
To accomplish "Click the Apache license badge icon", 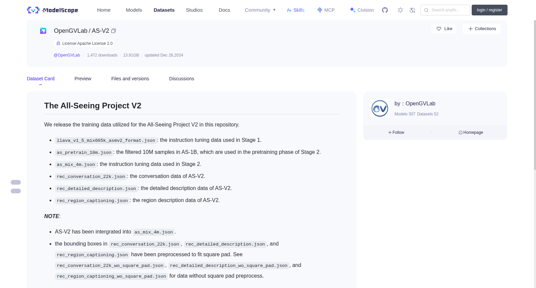I will [58, 43].
